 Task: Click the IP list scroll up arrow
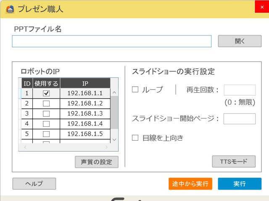point(114,93)
